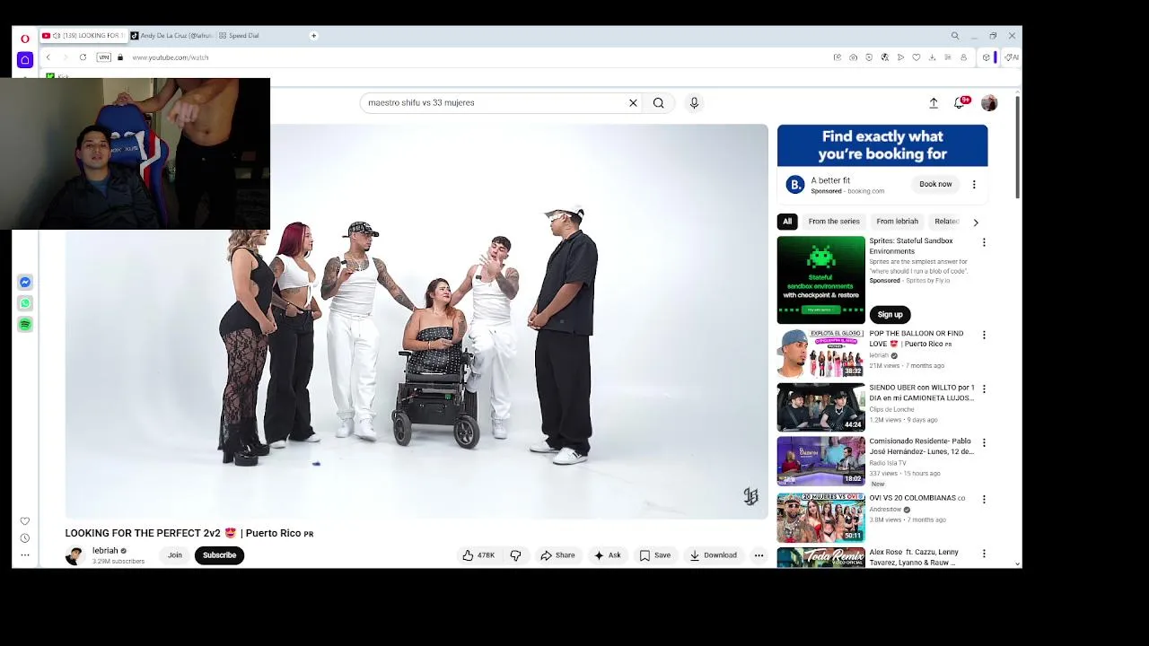Toggle the VPN badge in address bar
The image size is (1149, 646).
104,57
